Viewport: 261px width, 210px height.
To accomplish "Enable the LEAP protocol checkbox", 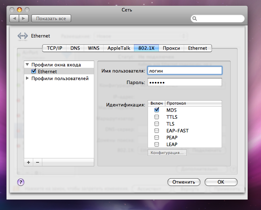I will (157, 144).
